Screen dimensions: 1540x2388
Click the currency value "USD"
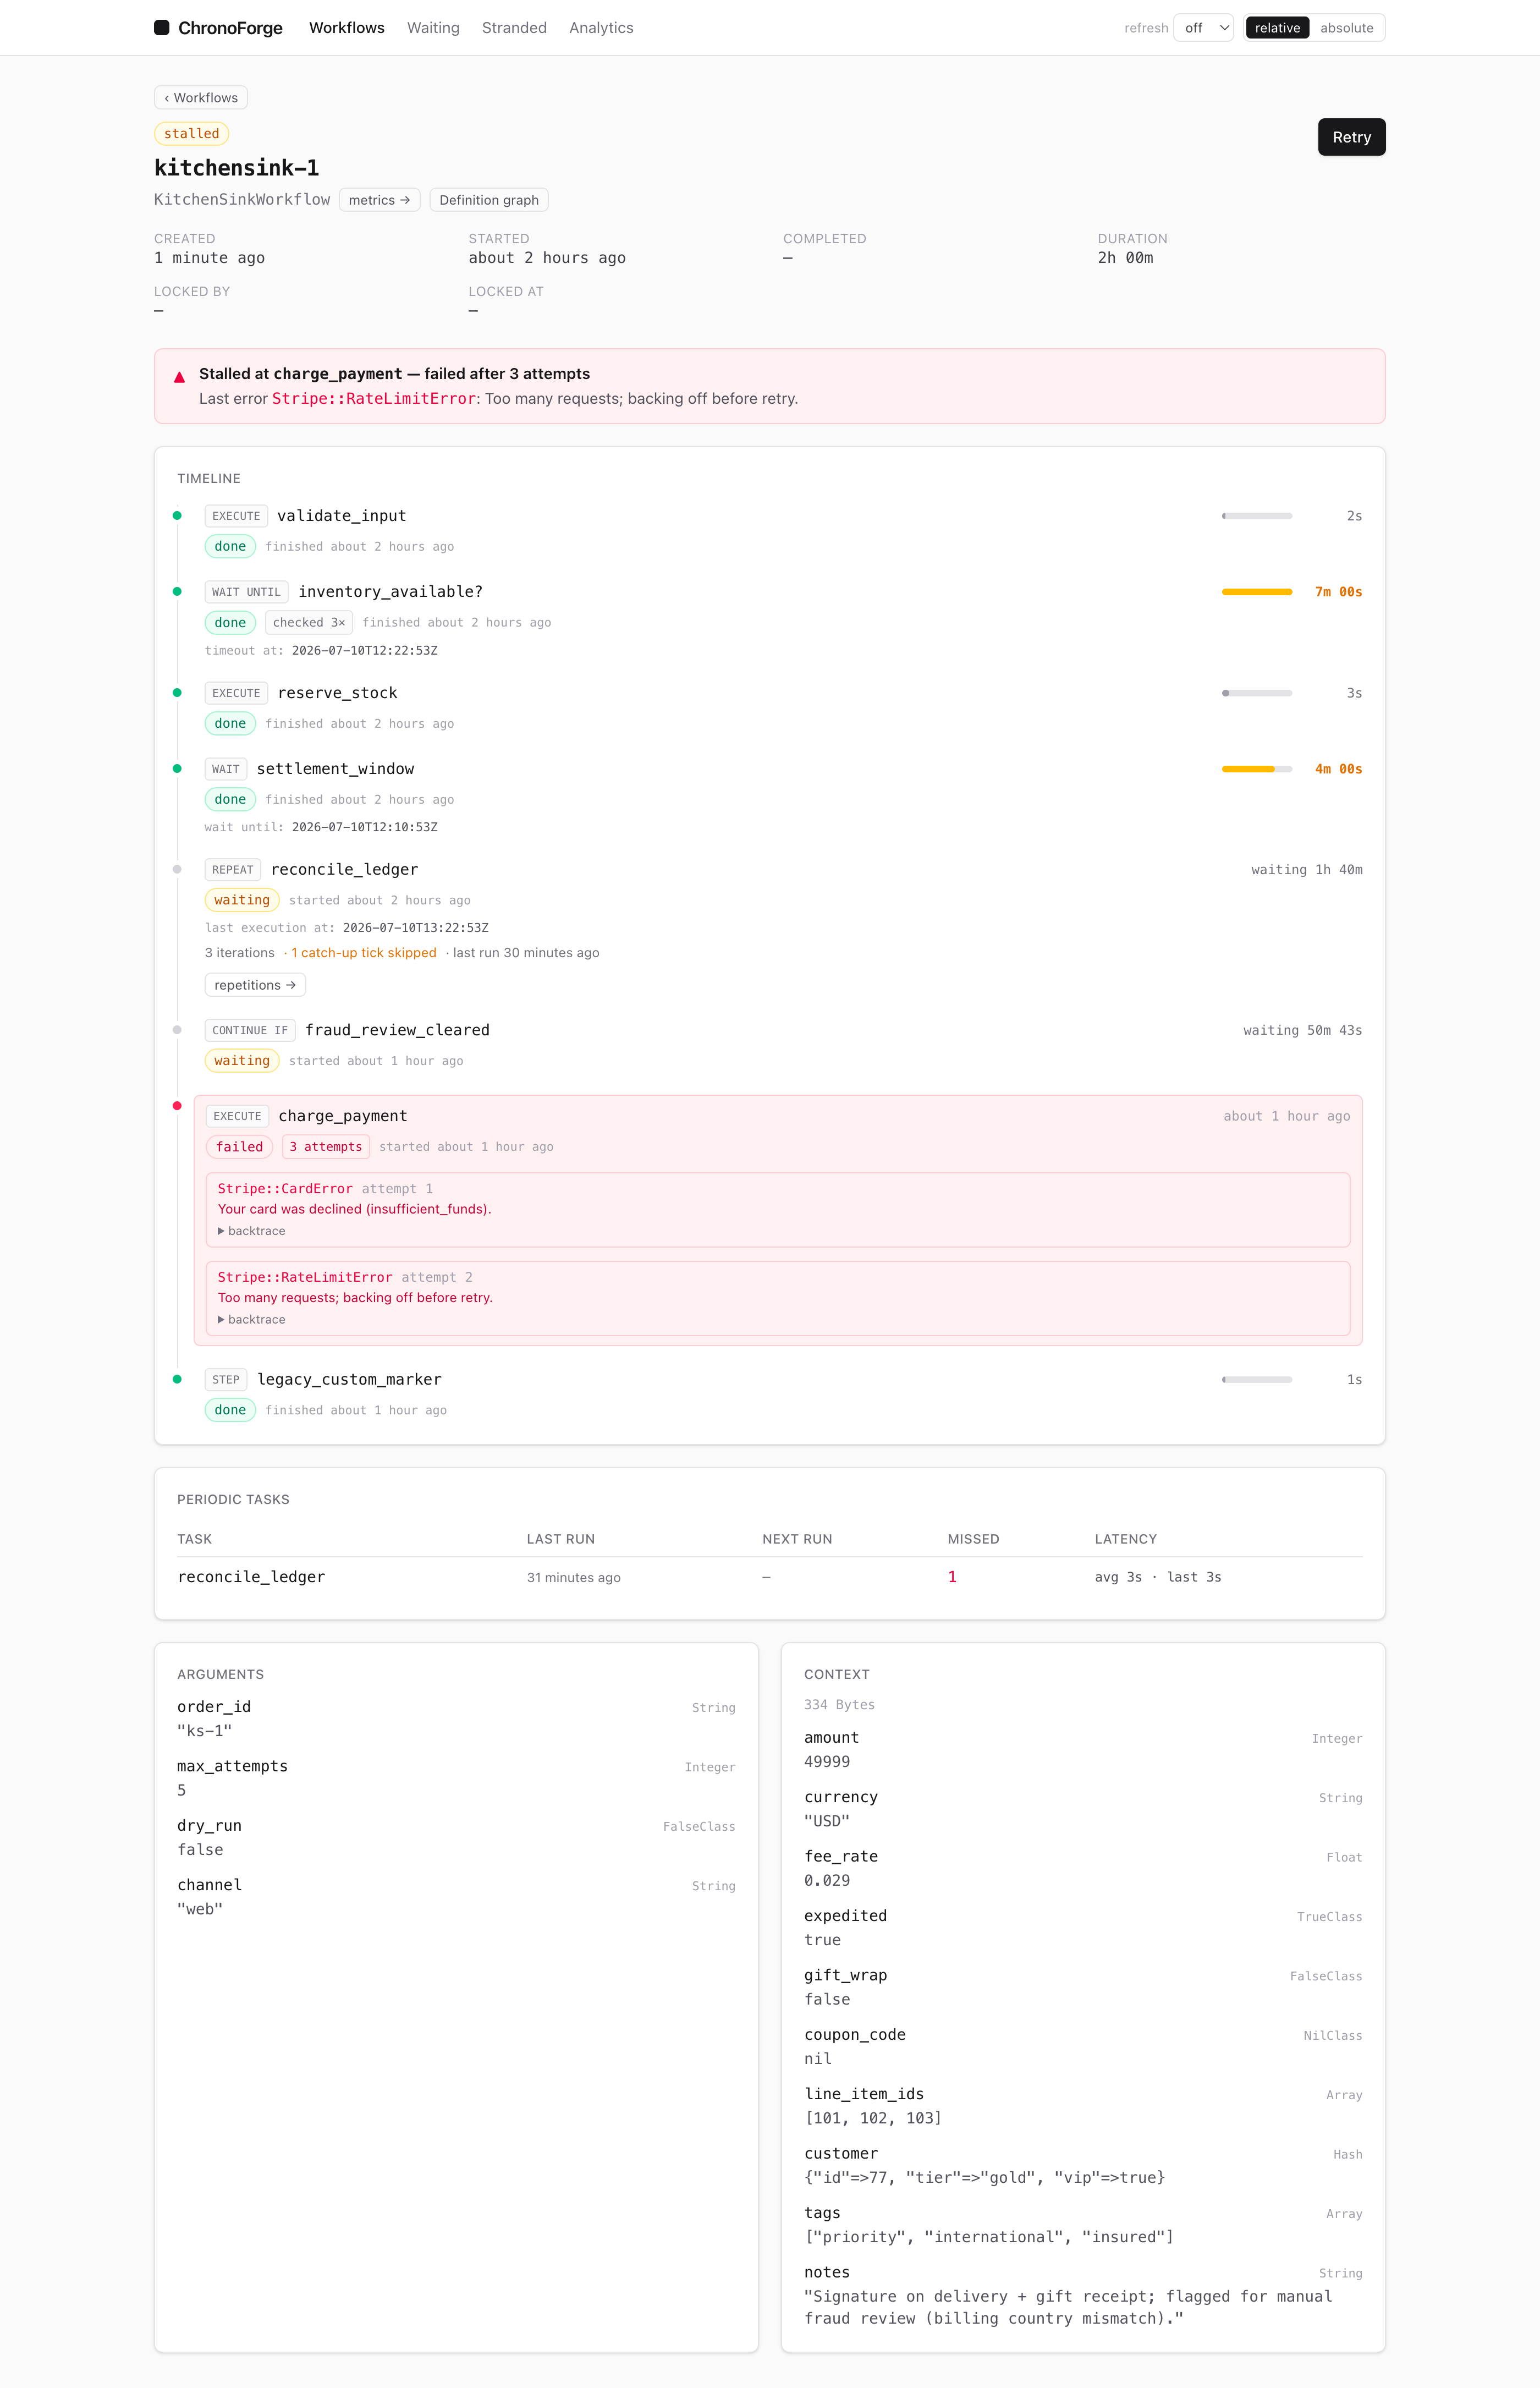pyautogui.click(x=827, y=1821)
